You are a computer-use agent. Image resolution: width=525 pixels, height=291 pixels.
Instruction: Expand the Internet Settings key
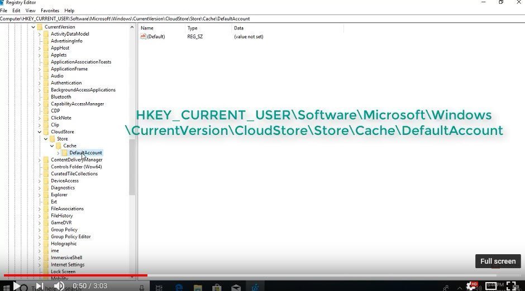[40, 265]
